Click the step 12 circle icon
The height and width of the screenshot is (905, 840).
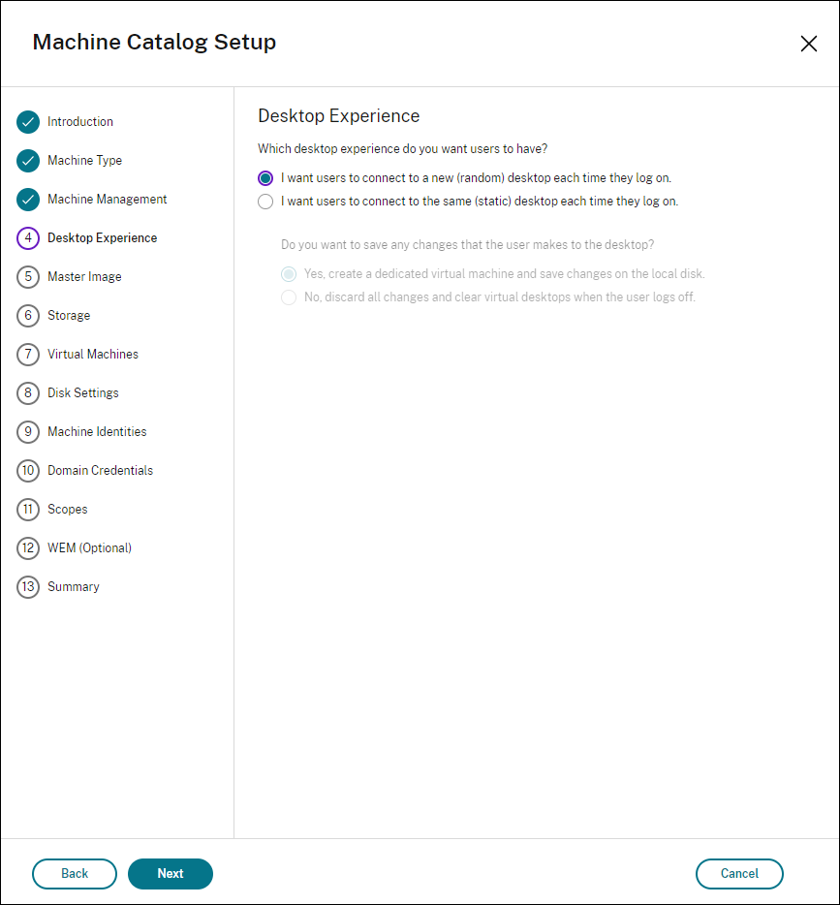click(x=28, y=547)
